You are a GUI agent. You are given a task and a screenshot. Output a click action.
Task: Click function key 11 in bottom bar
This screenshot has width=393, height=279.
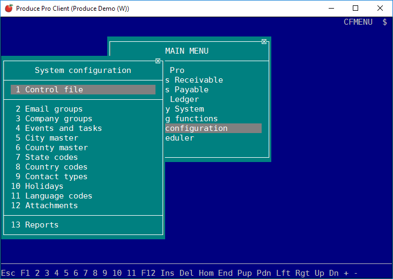(131, 273)
